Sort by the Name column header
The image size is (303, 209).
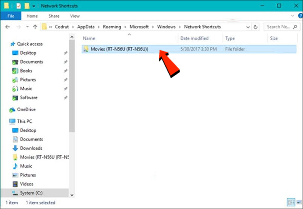point(89,38)
